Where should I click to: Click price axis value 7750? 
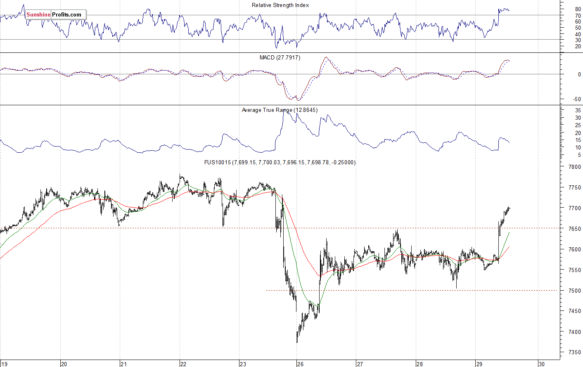click(x=574, y=188)
